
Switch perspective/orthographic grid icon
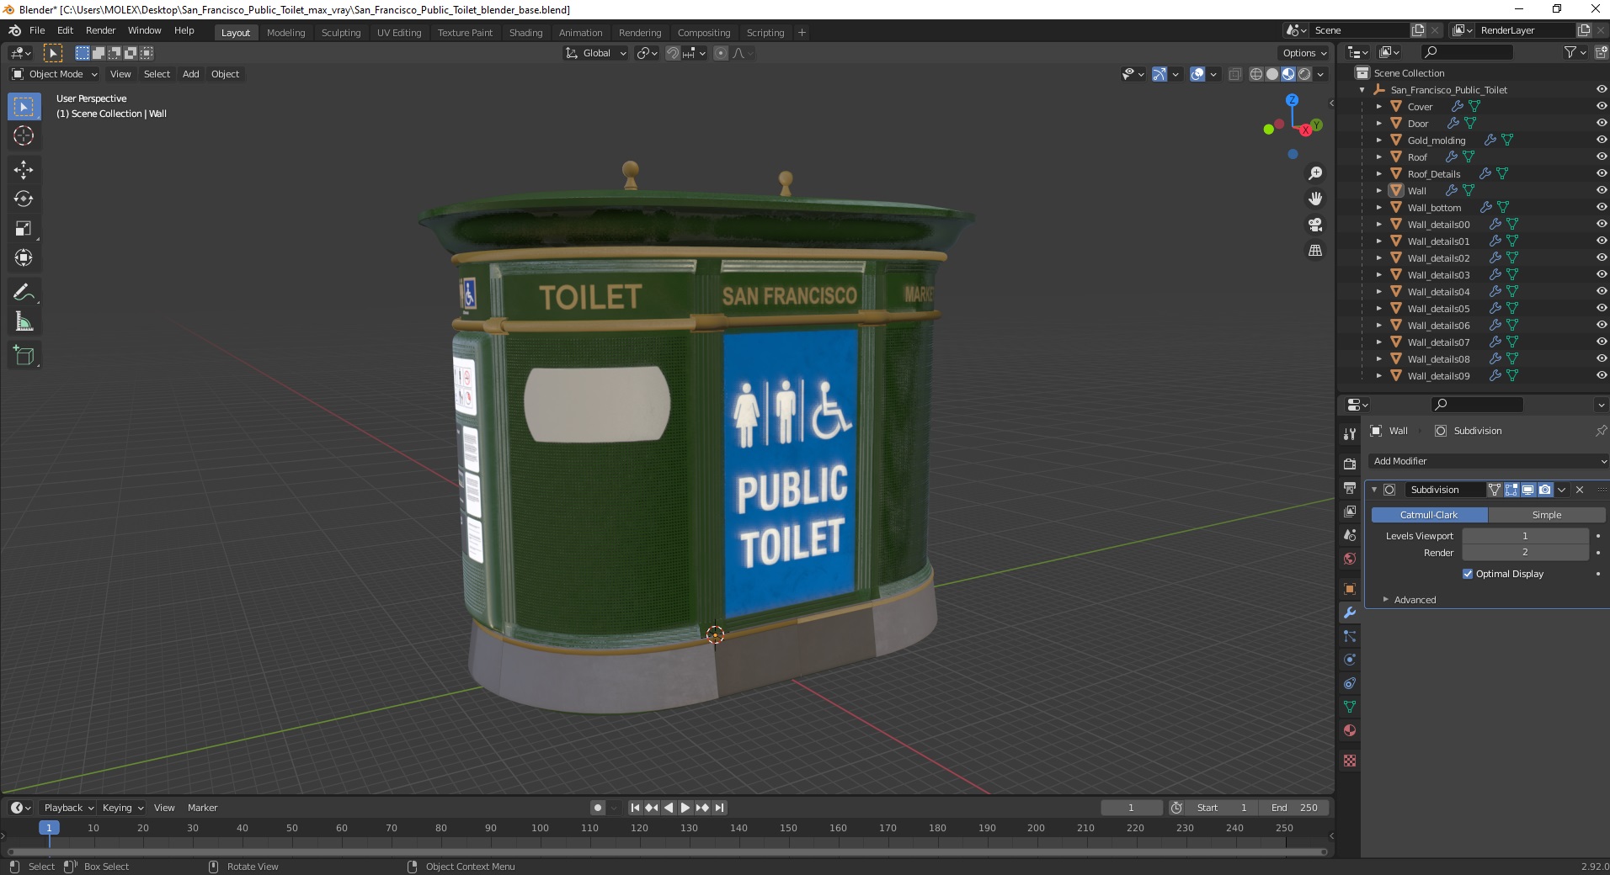tap(1314, 251)
